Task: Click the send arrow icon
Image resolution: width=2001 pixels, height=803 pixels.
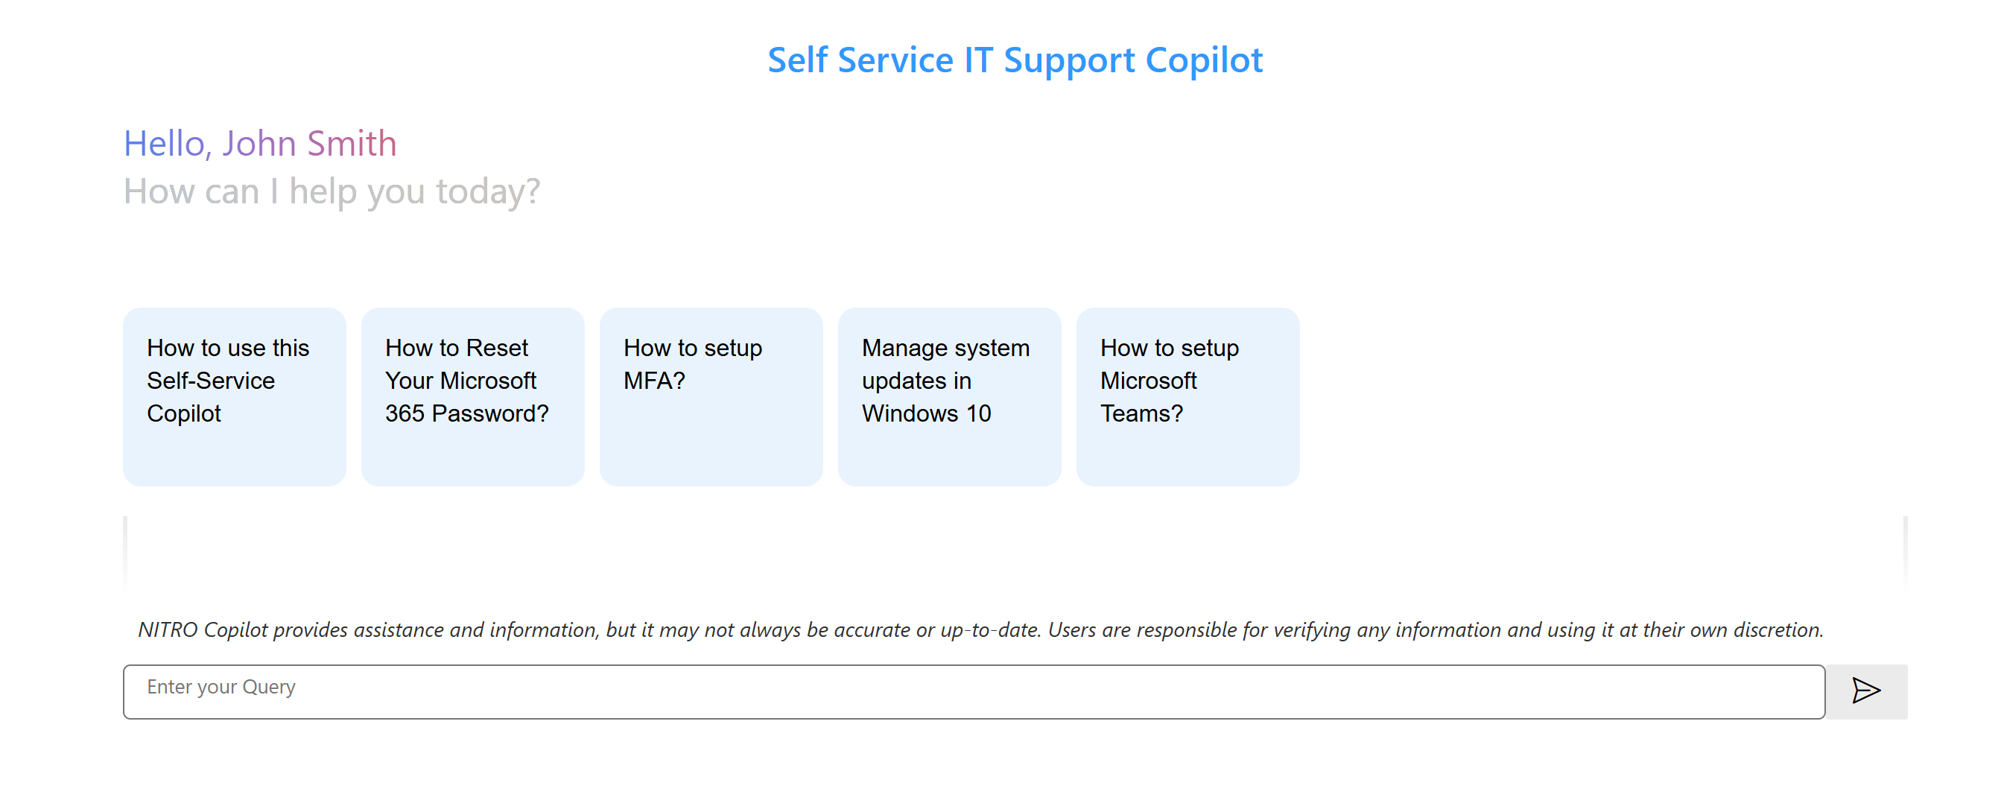Action: (x=1865, y=691)
